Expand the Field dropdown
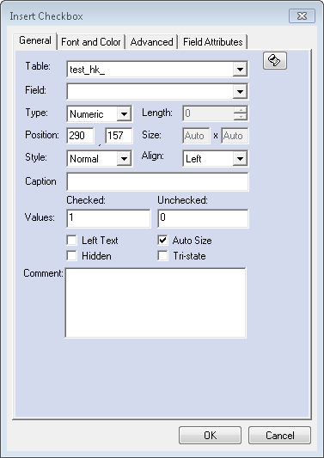This screenshot has height=458, width=324. 240,92
